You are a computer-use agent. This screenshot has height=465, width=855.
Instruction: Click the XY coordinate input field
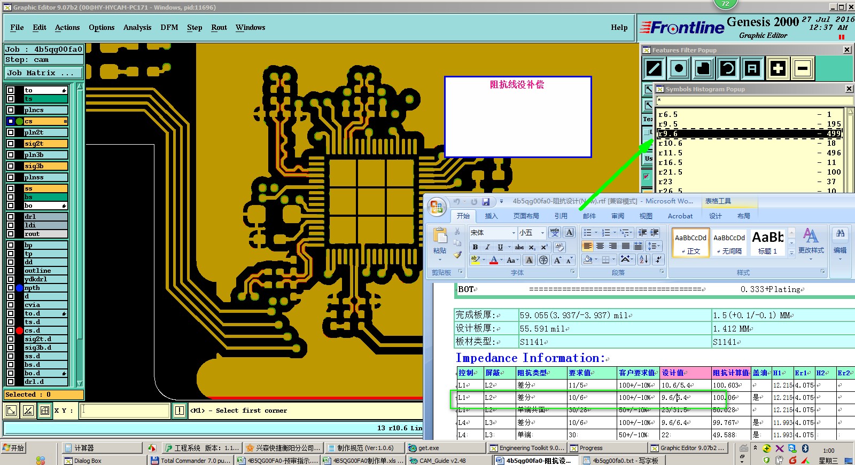coord(125,411)
